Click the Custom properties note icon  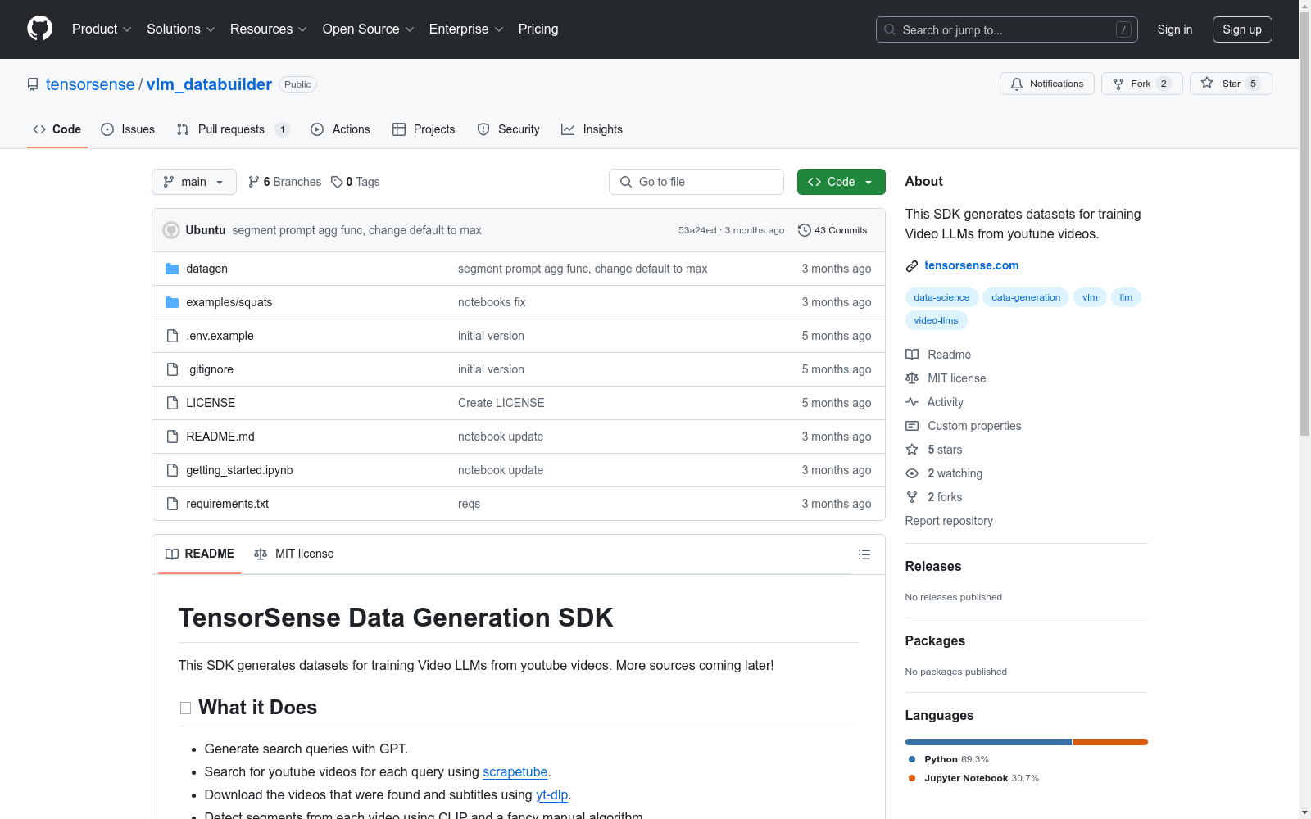click(912, 426)
